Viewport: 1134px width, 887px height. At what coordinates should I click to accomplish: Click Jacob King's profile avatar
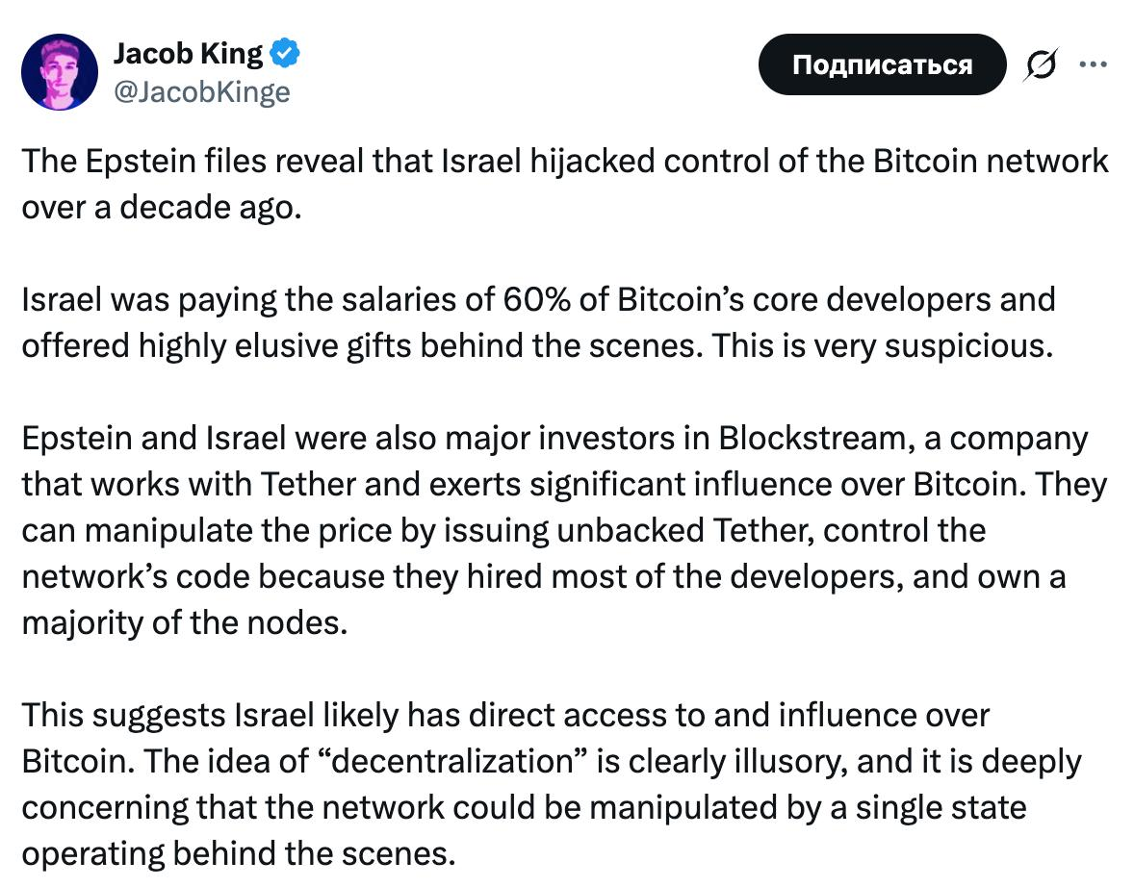pos(59,72)
